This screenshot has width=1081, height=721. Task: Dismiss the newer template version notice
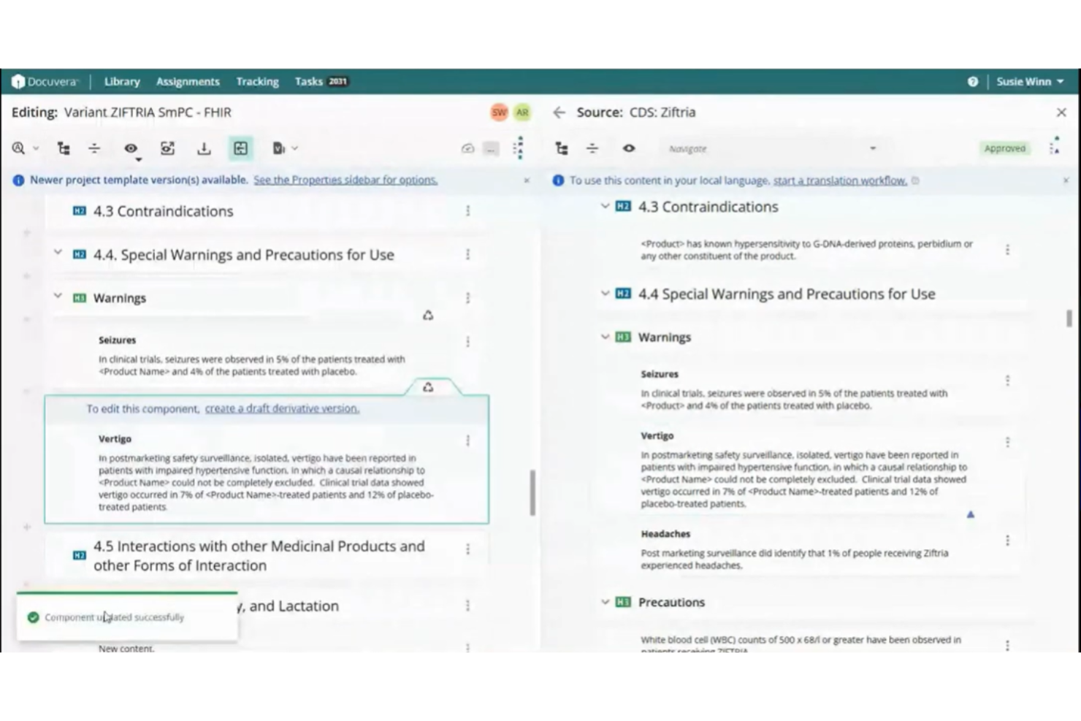(x=527, y=180)
